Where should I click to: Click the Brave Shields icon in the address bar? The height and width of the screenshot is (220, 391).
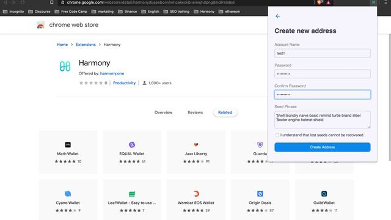(x=319, y=2)
